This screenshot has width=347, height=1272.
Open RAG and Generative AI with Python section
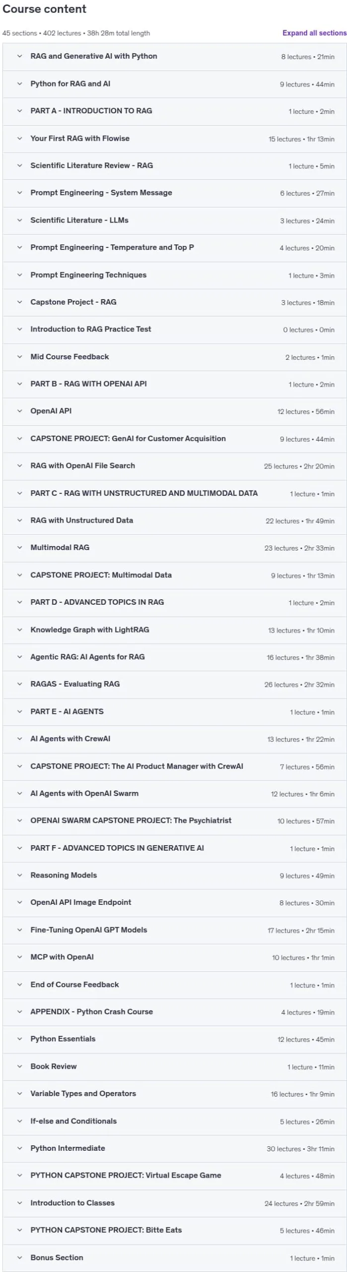[175, 56]
